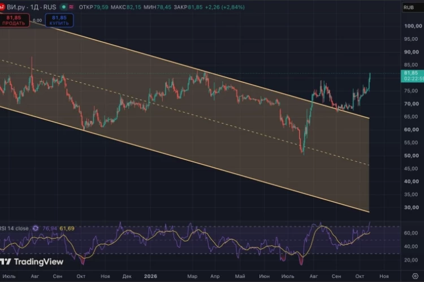Click the 20,00 RSI axis label
The image size is (424, 282).
tap(411, 260)
